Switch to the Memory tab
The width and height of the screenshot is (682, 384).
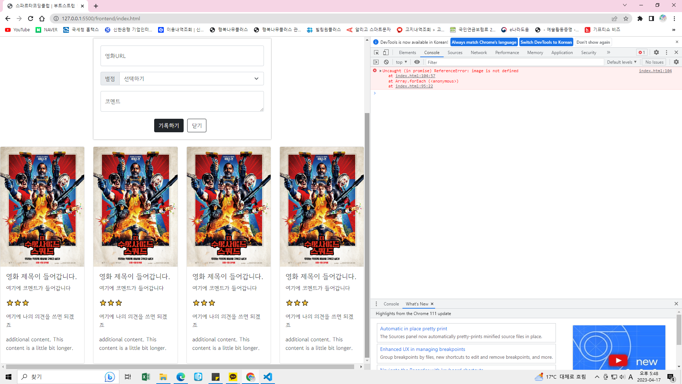tap(535, 53)
